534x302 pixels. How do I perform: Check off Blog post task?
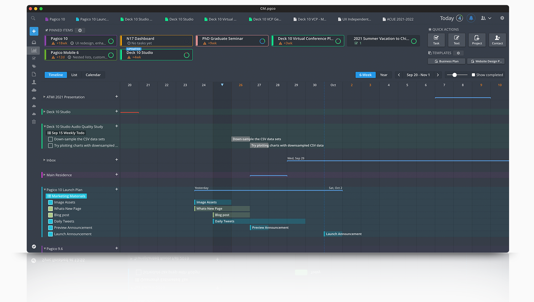(x=51, y=215)
